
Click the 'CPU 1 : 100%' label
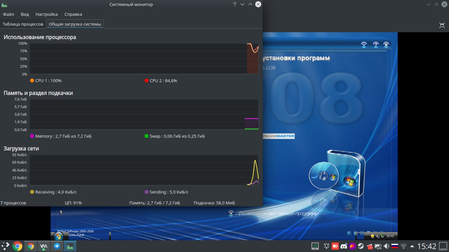click(48, 81)
